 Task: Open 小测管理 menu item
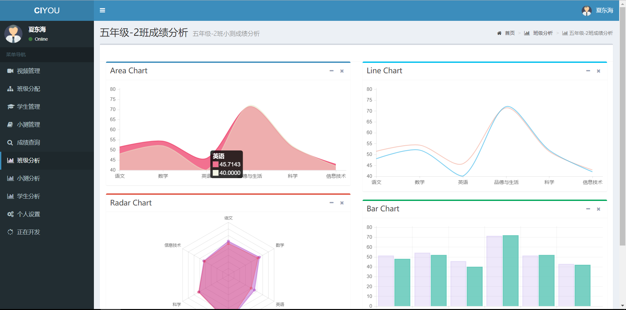(x=47, y=125)
